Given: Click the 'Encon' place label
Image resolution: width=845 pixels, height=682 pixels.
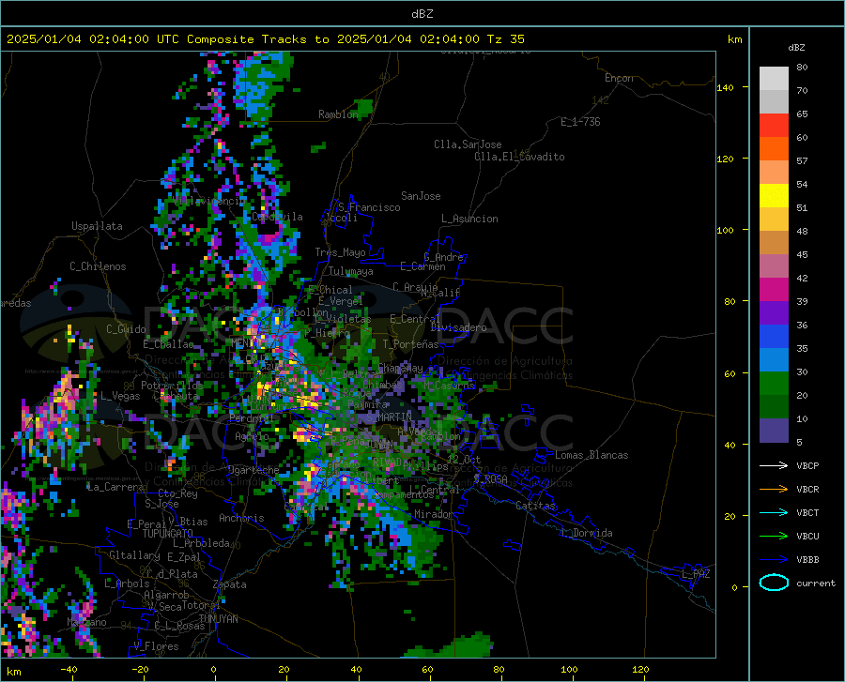Looking at the screenshot, I should [619, 78].
